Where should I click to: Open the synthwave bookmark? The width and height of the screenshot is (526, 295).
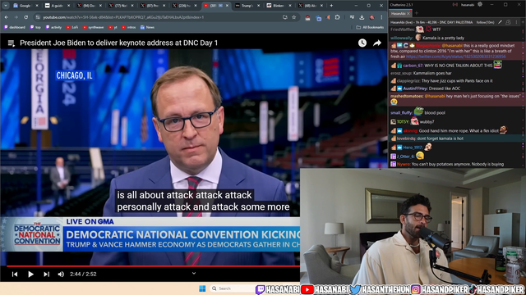93,27
